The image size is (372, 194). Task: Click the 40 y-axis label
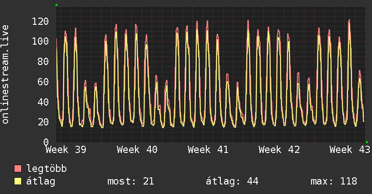click(43, 102)
